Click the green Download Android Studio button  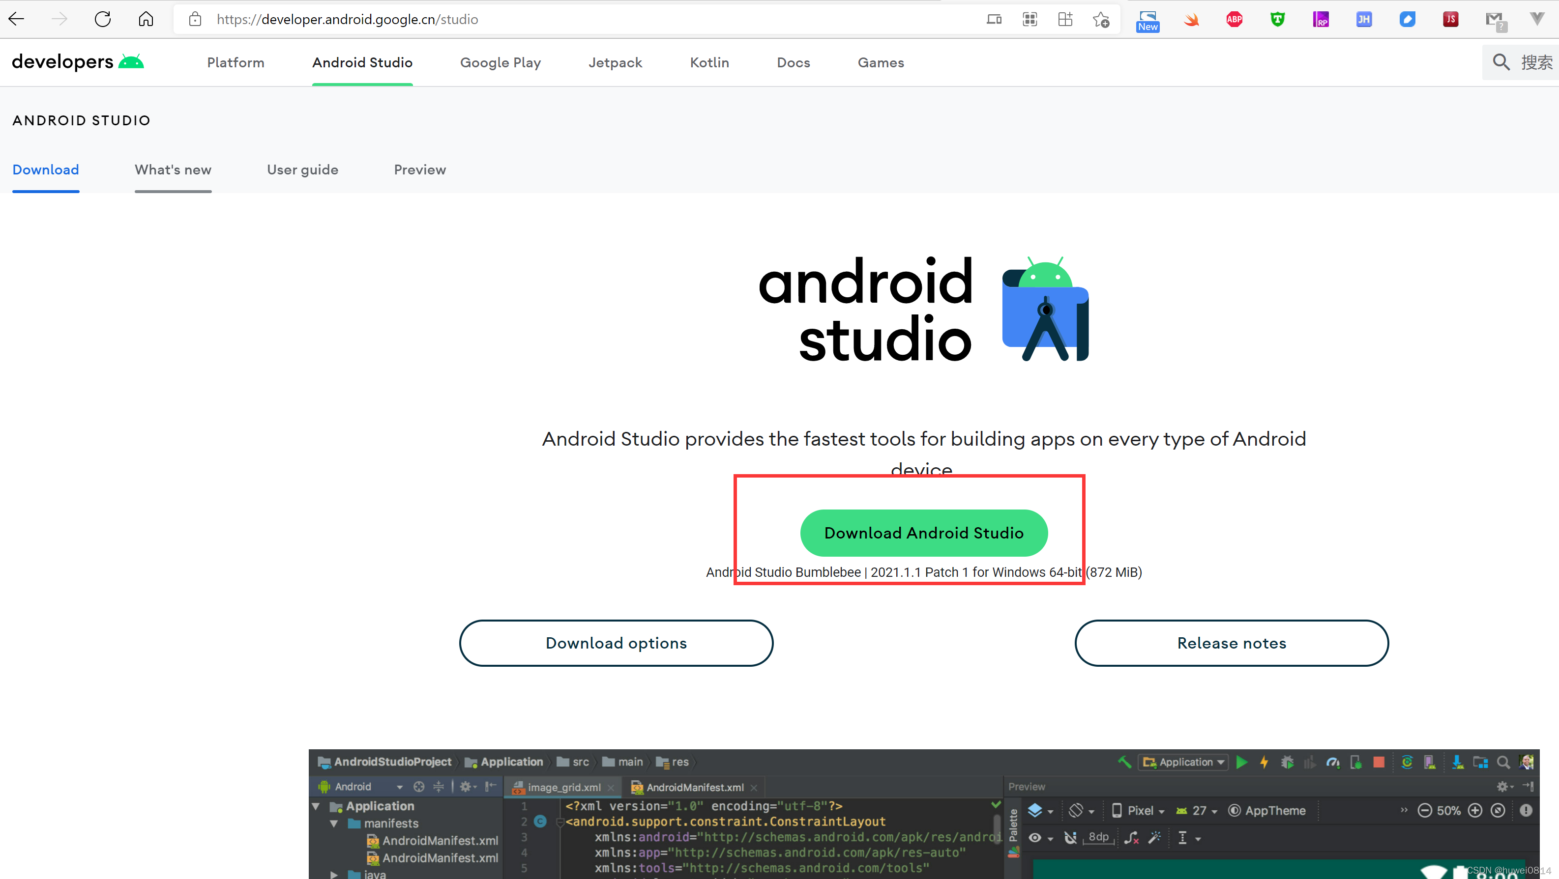coord(923,533)
